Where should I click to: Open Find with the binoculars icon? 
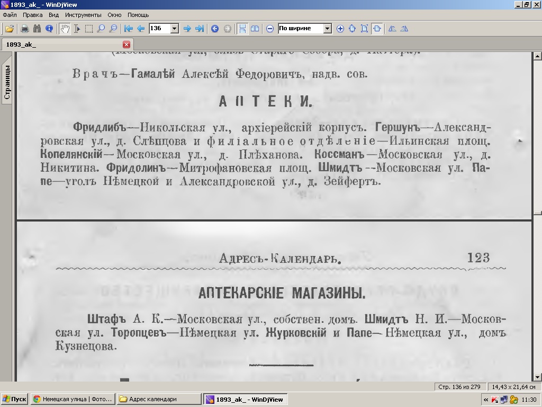[37, 29]
